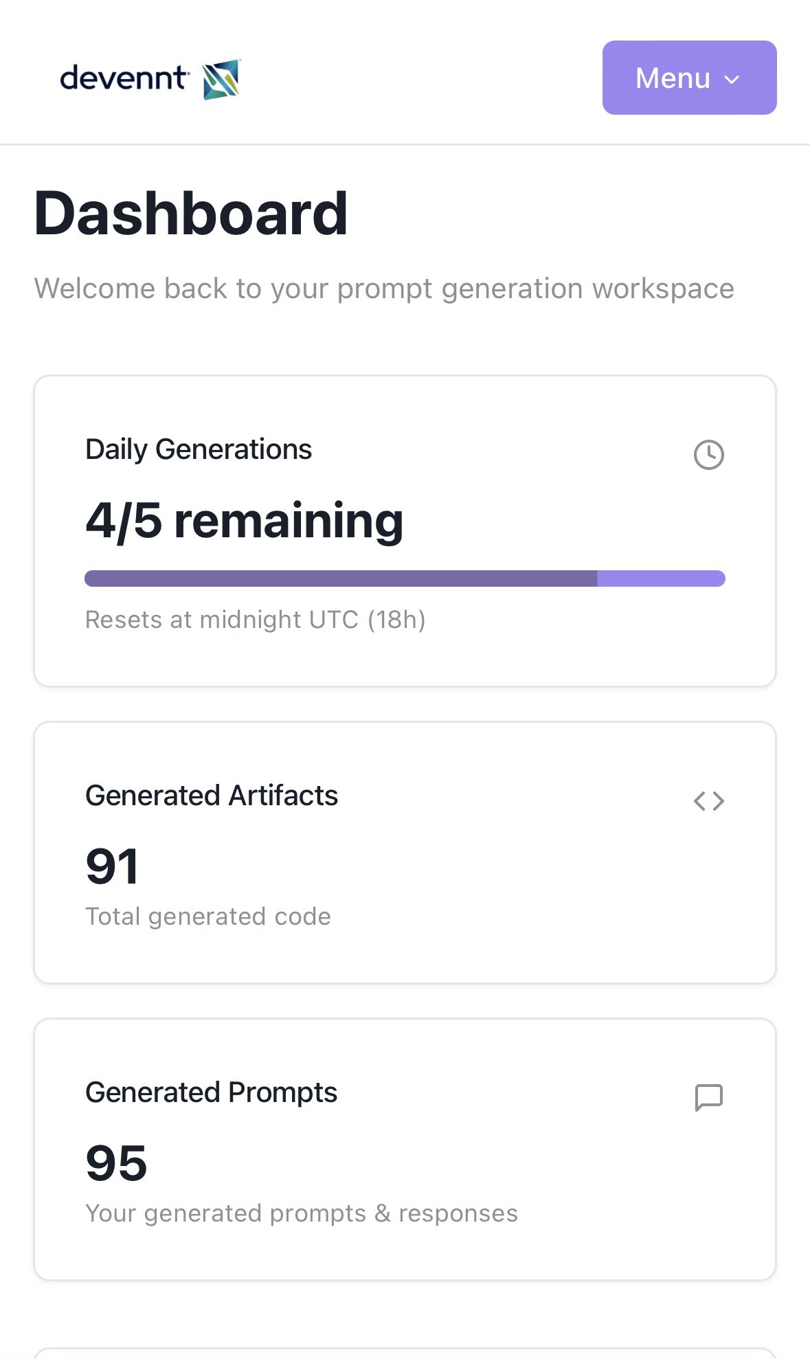Click the Welcome back subtitle text

(384, 289)
